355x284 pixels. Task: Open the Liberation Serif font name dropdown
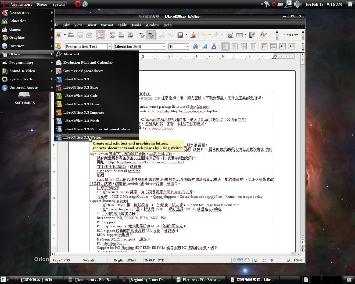click(140, 46)
